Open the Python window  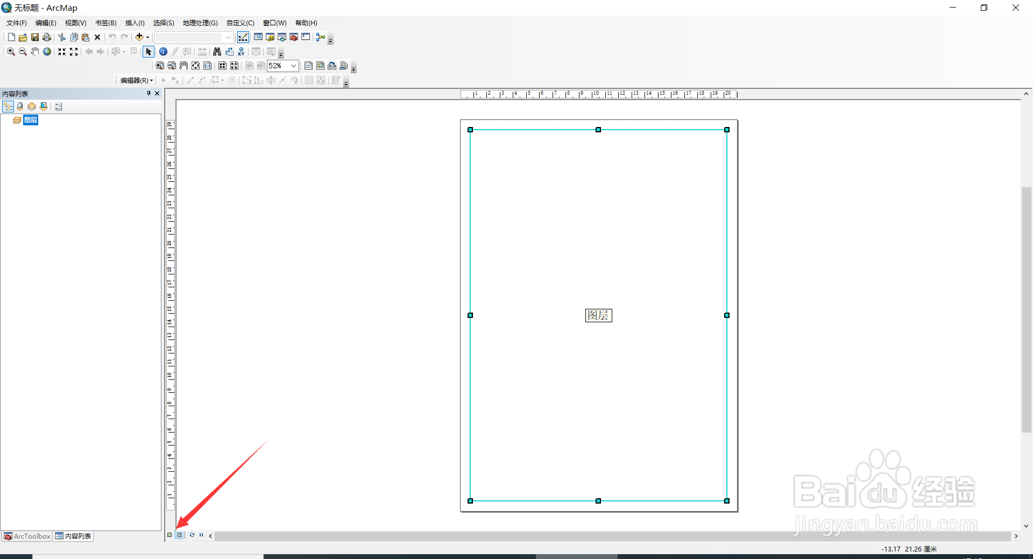tap(306, 37)
